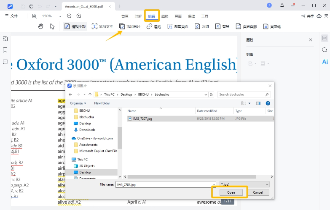Click Desktop in the address breadcrumb

click(x=126, y=94)
